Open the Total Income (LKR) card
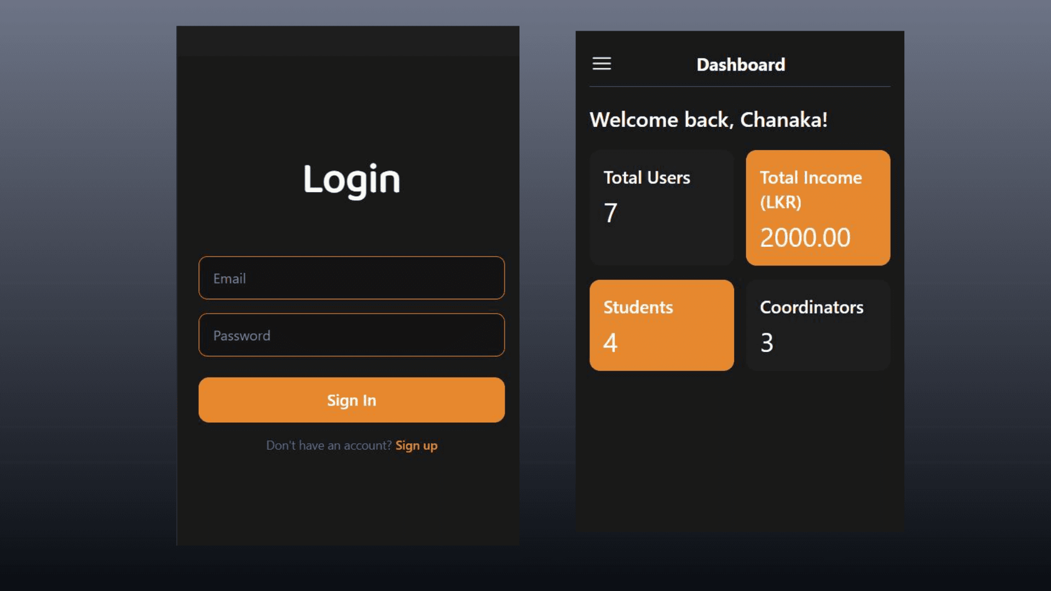This screenshot has height=591, width=1051. [818, 208]
